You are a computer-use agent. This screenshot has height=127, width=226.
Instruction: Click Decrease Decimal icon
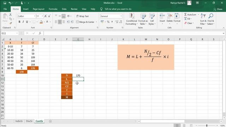tap(121, 22)
